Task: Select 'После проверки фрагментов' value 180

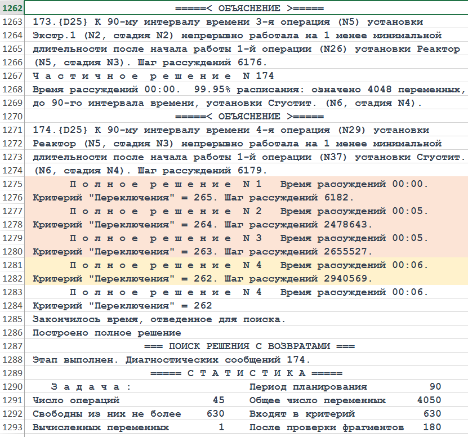Action: coord(432,427)
